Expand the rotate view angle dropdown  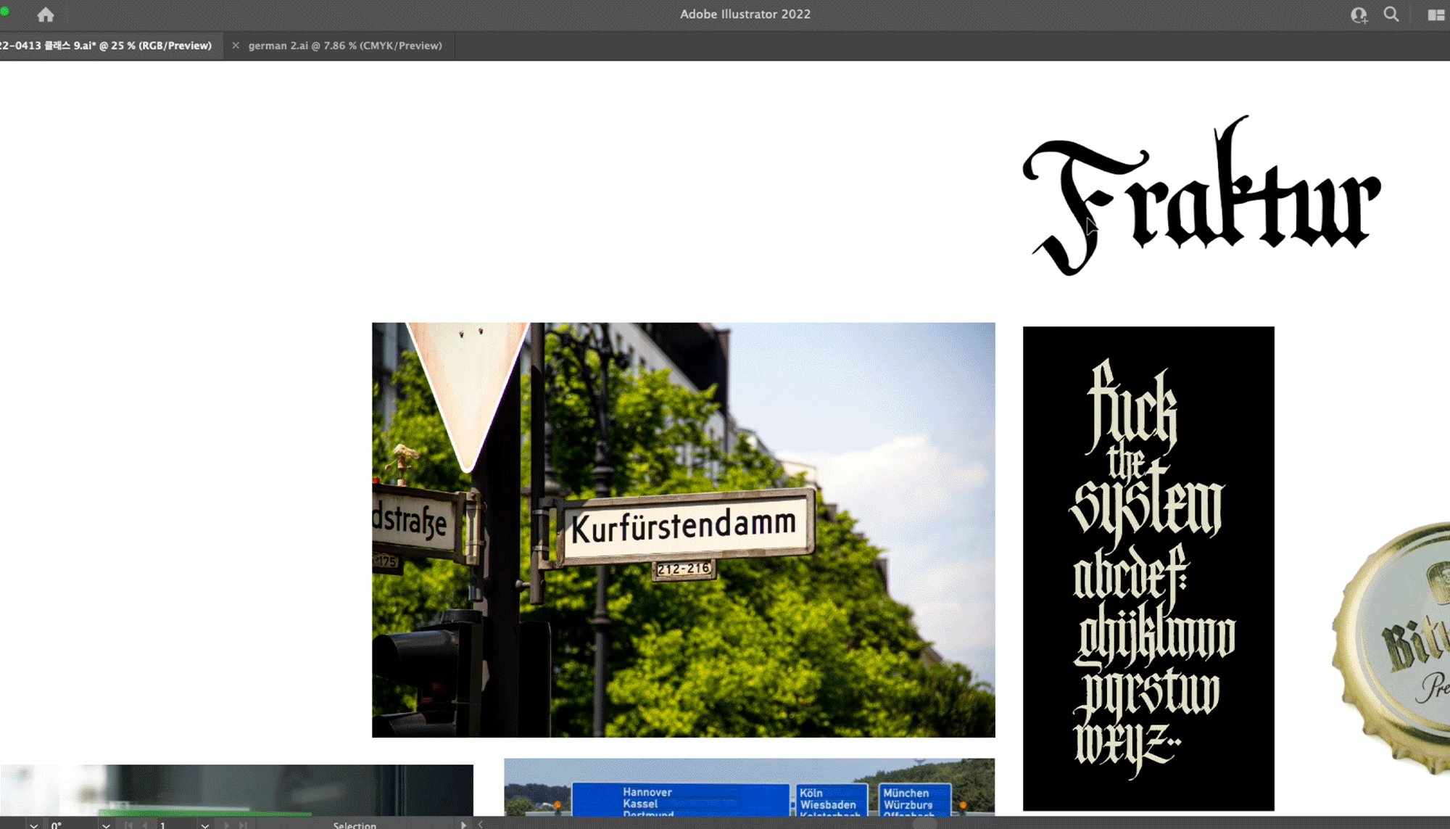point(107,825)
